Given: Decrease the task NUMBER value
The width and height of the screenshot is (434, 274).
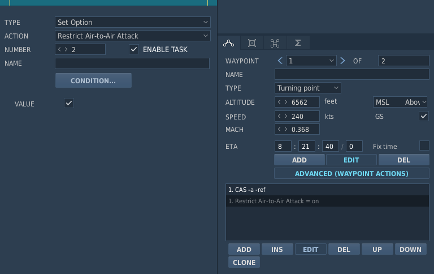Looking at the screenshot, I should 59,49.
